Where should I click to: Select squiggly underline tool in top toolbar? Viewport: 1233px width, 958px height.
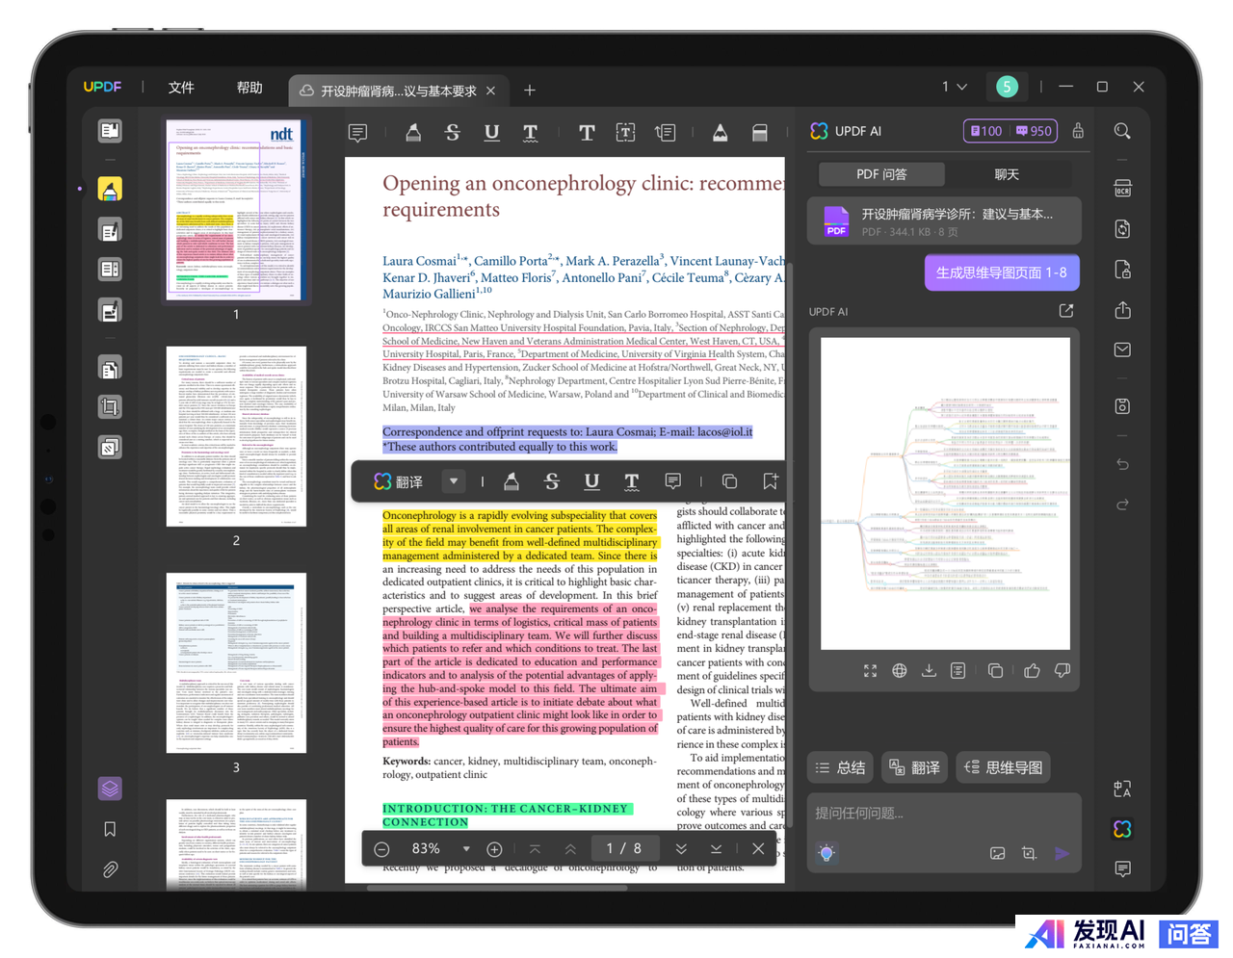531,133
